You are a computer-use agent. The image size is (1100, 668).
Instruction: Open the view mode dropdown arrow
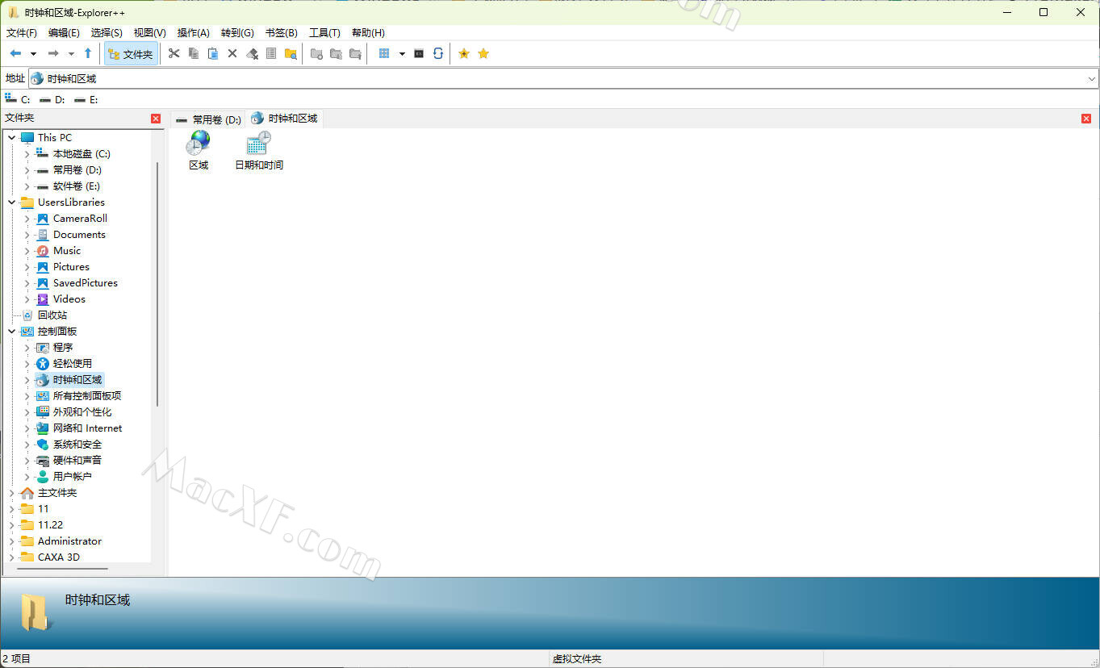point(402,54)
